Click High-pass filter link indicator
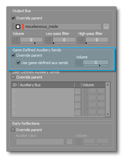This screenshot has width=123, height=158. (79, 40)
